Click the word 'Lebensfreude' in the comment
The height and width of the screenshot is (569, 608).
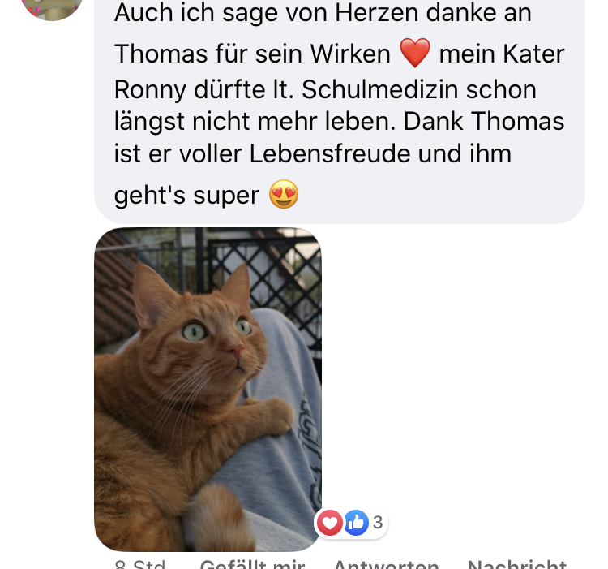click(330, 153)
